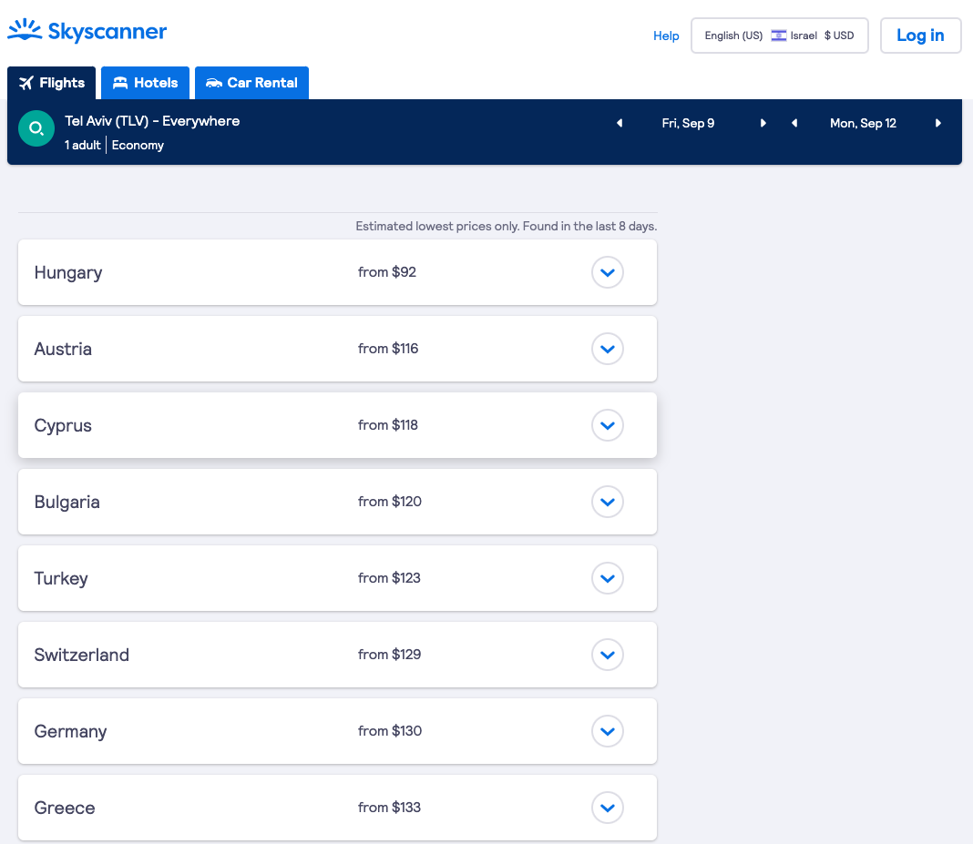Open the Car Rental tab
The image size is (973, 844).
pos(251,83)
